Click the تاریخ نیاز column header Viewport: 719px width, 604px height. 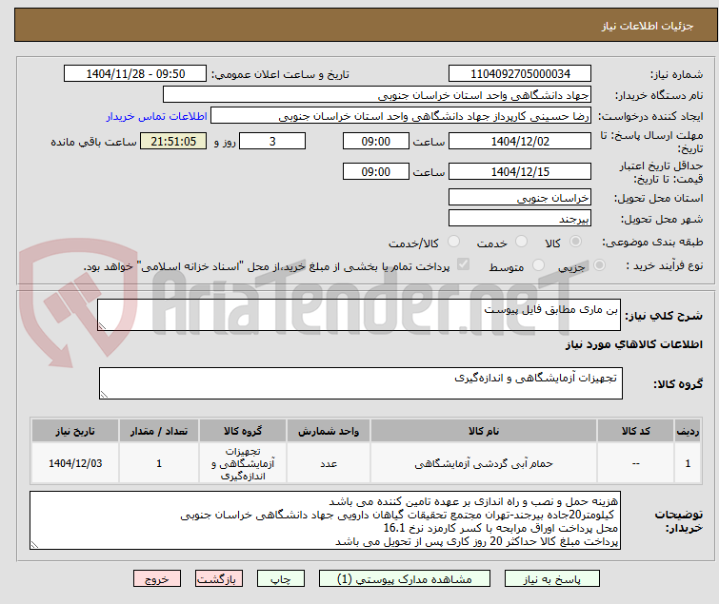(75, 431)
